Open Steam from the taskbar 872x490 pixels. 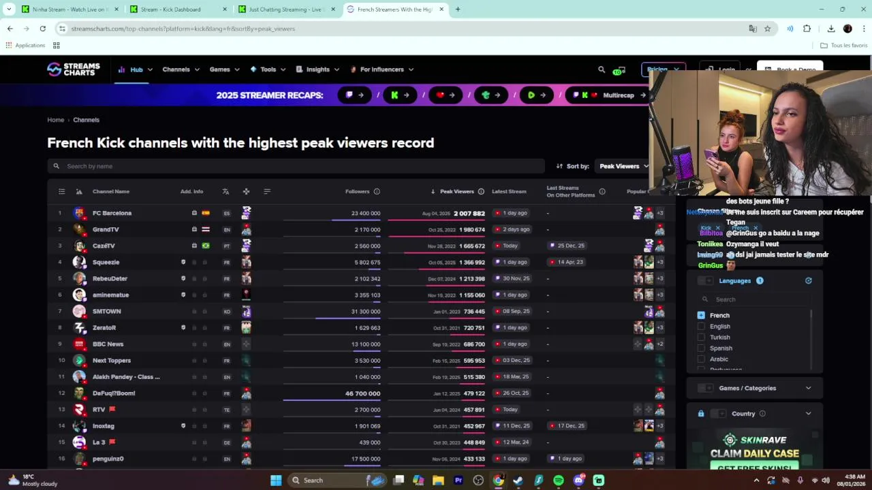[x=518, y=480]
